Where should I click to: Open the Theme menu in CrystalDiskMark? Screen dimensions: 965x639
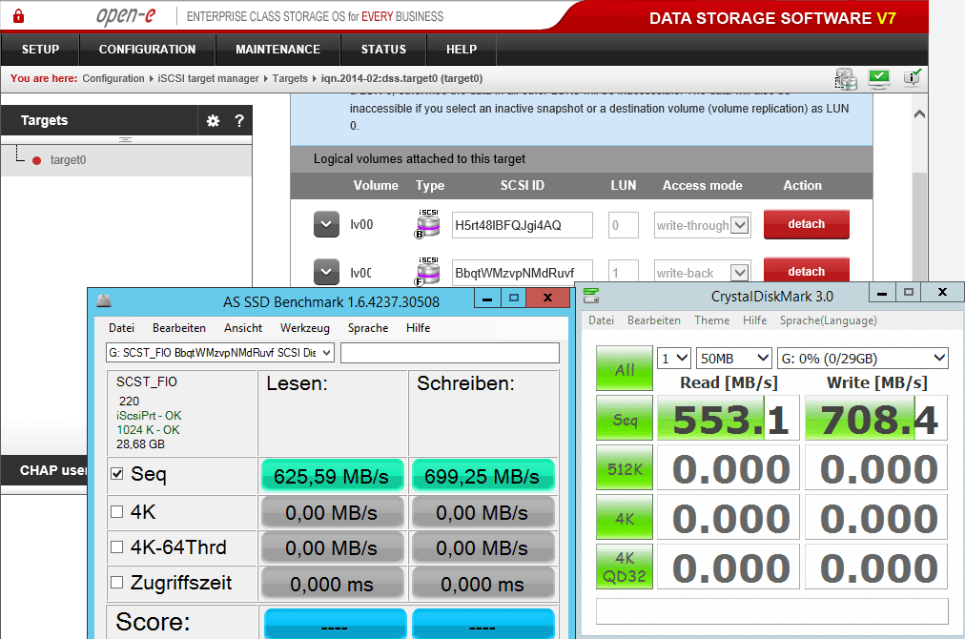coord(712,320)
